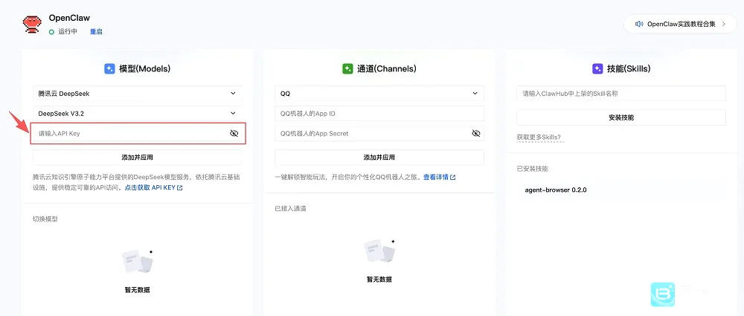Click the 已接入通道 section label

pos(290,208)
